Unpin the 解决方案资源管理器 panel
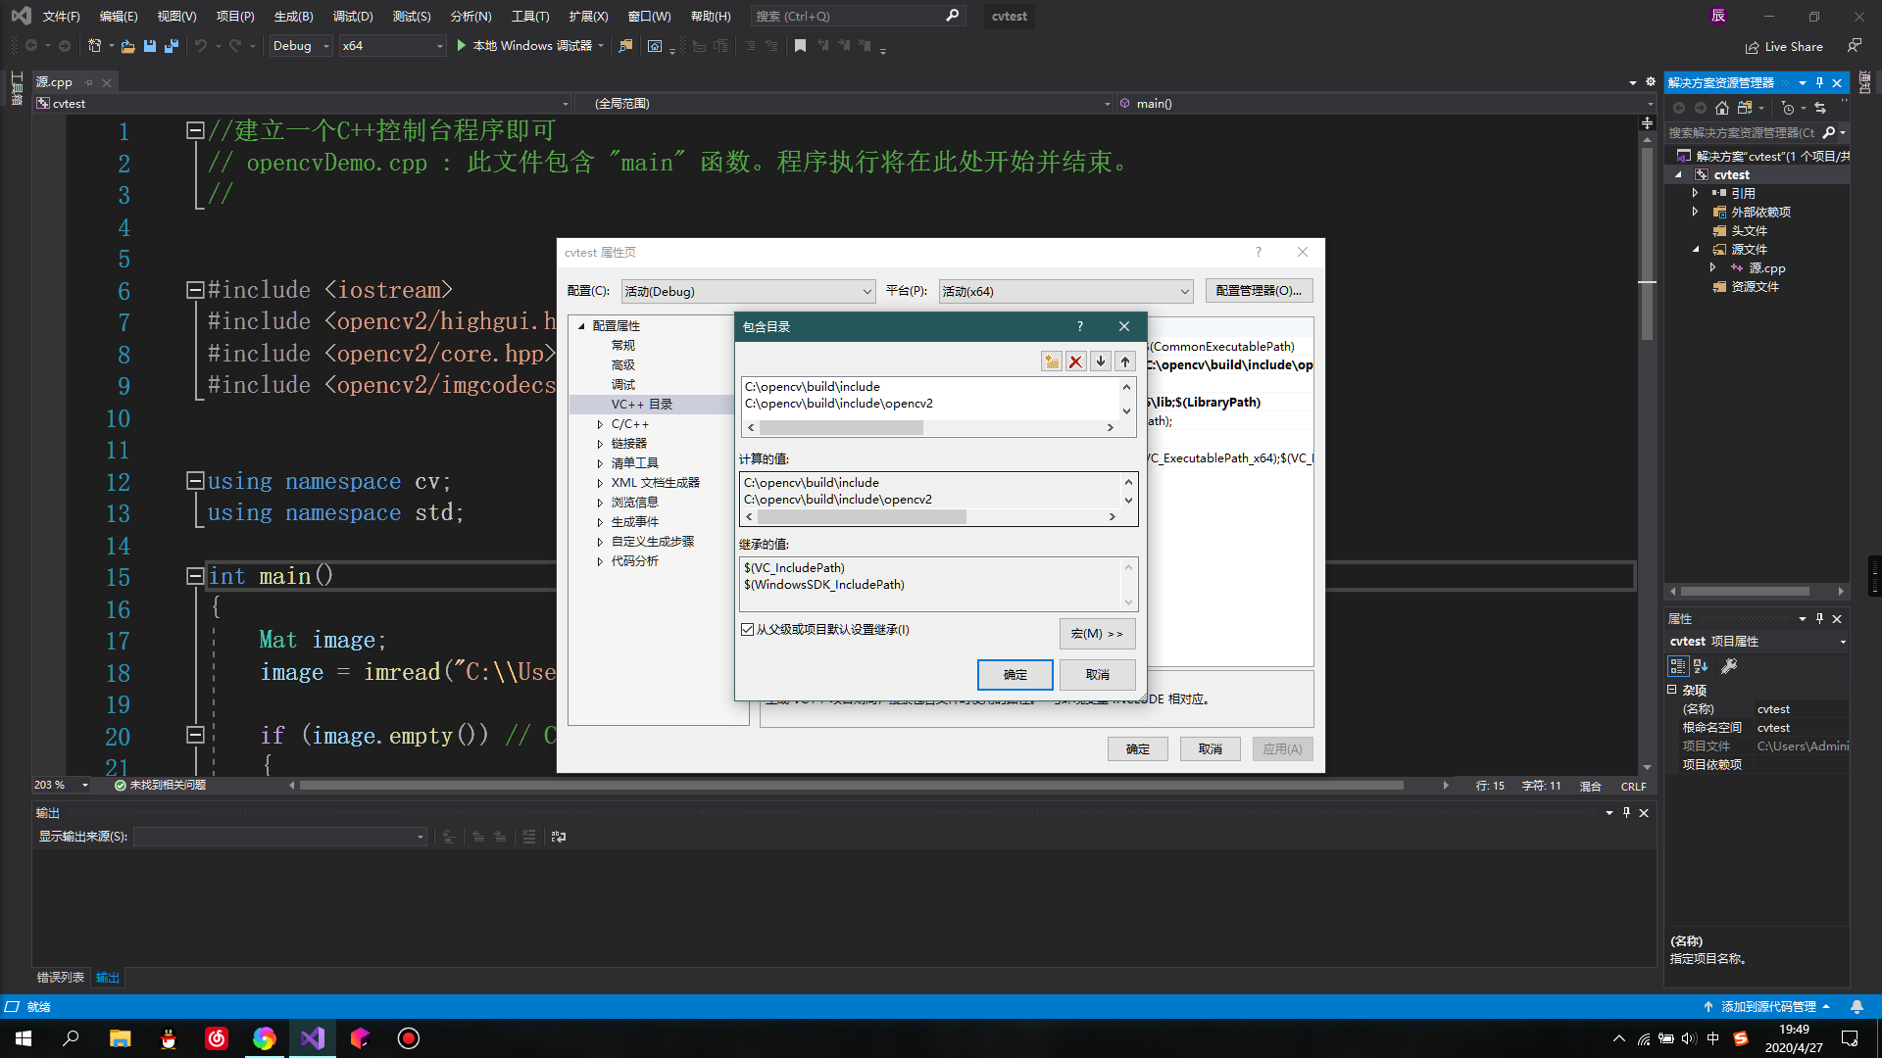The height and width of the screenshot is (1058, 1882). tap(1820, 82)
